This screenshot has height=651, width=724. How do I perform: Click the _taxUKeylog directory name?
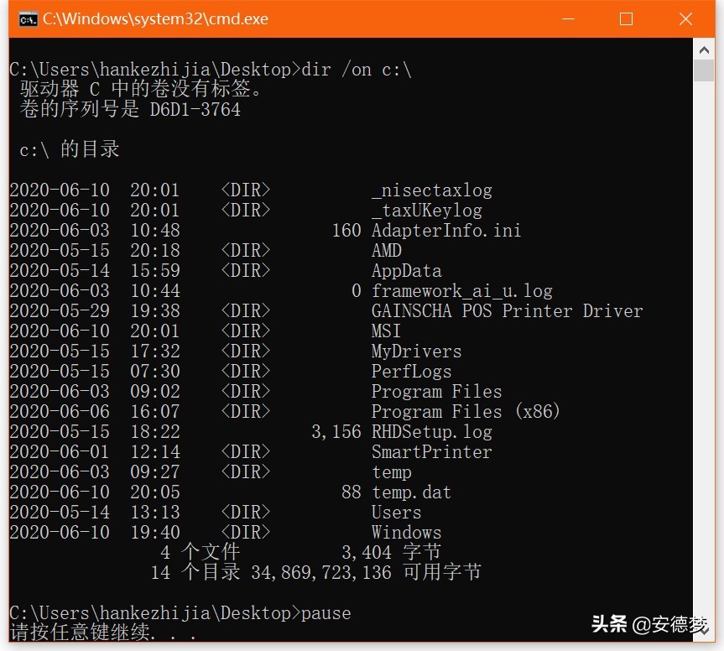(x=427, y=211)
